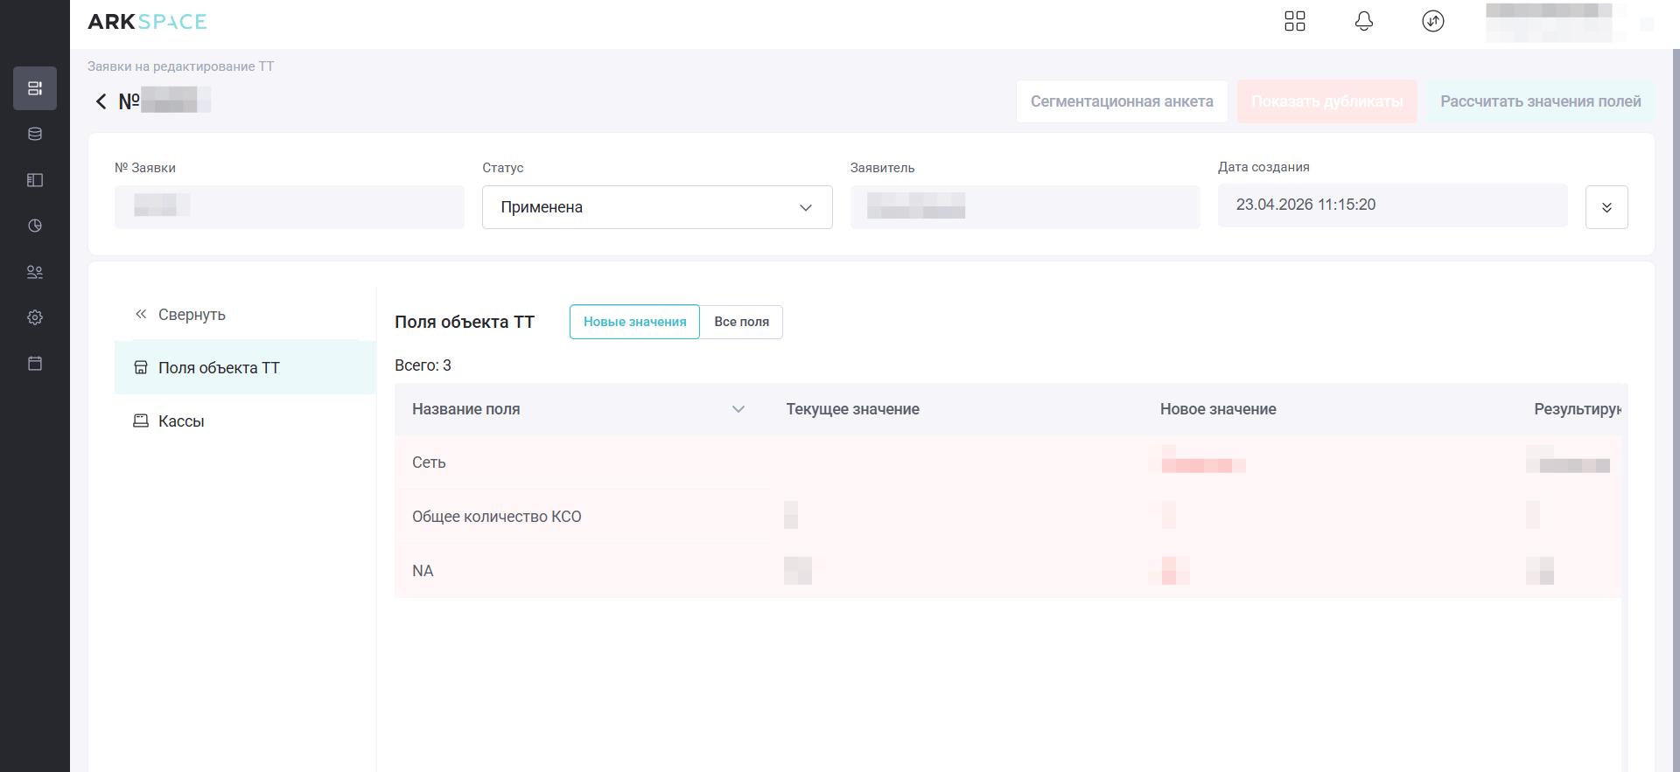Open 'Название поля' column sort chevron

738,409
